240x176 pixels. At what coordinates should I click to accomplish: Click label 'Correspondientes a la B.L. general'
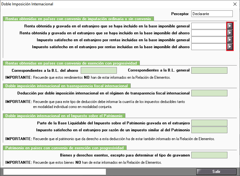click(x=159, y=70)
